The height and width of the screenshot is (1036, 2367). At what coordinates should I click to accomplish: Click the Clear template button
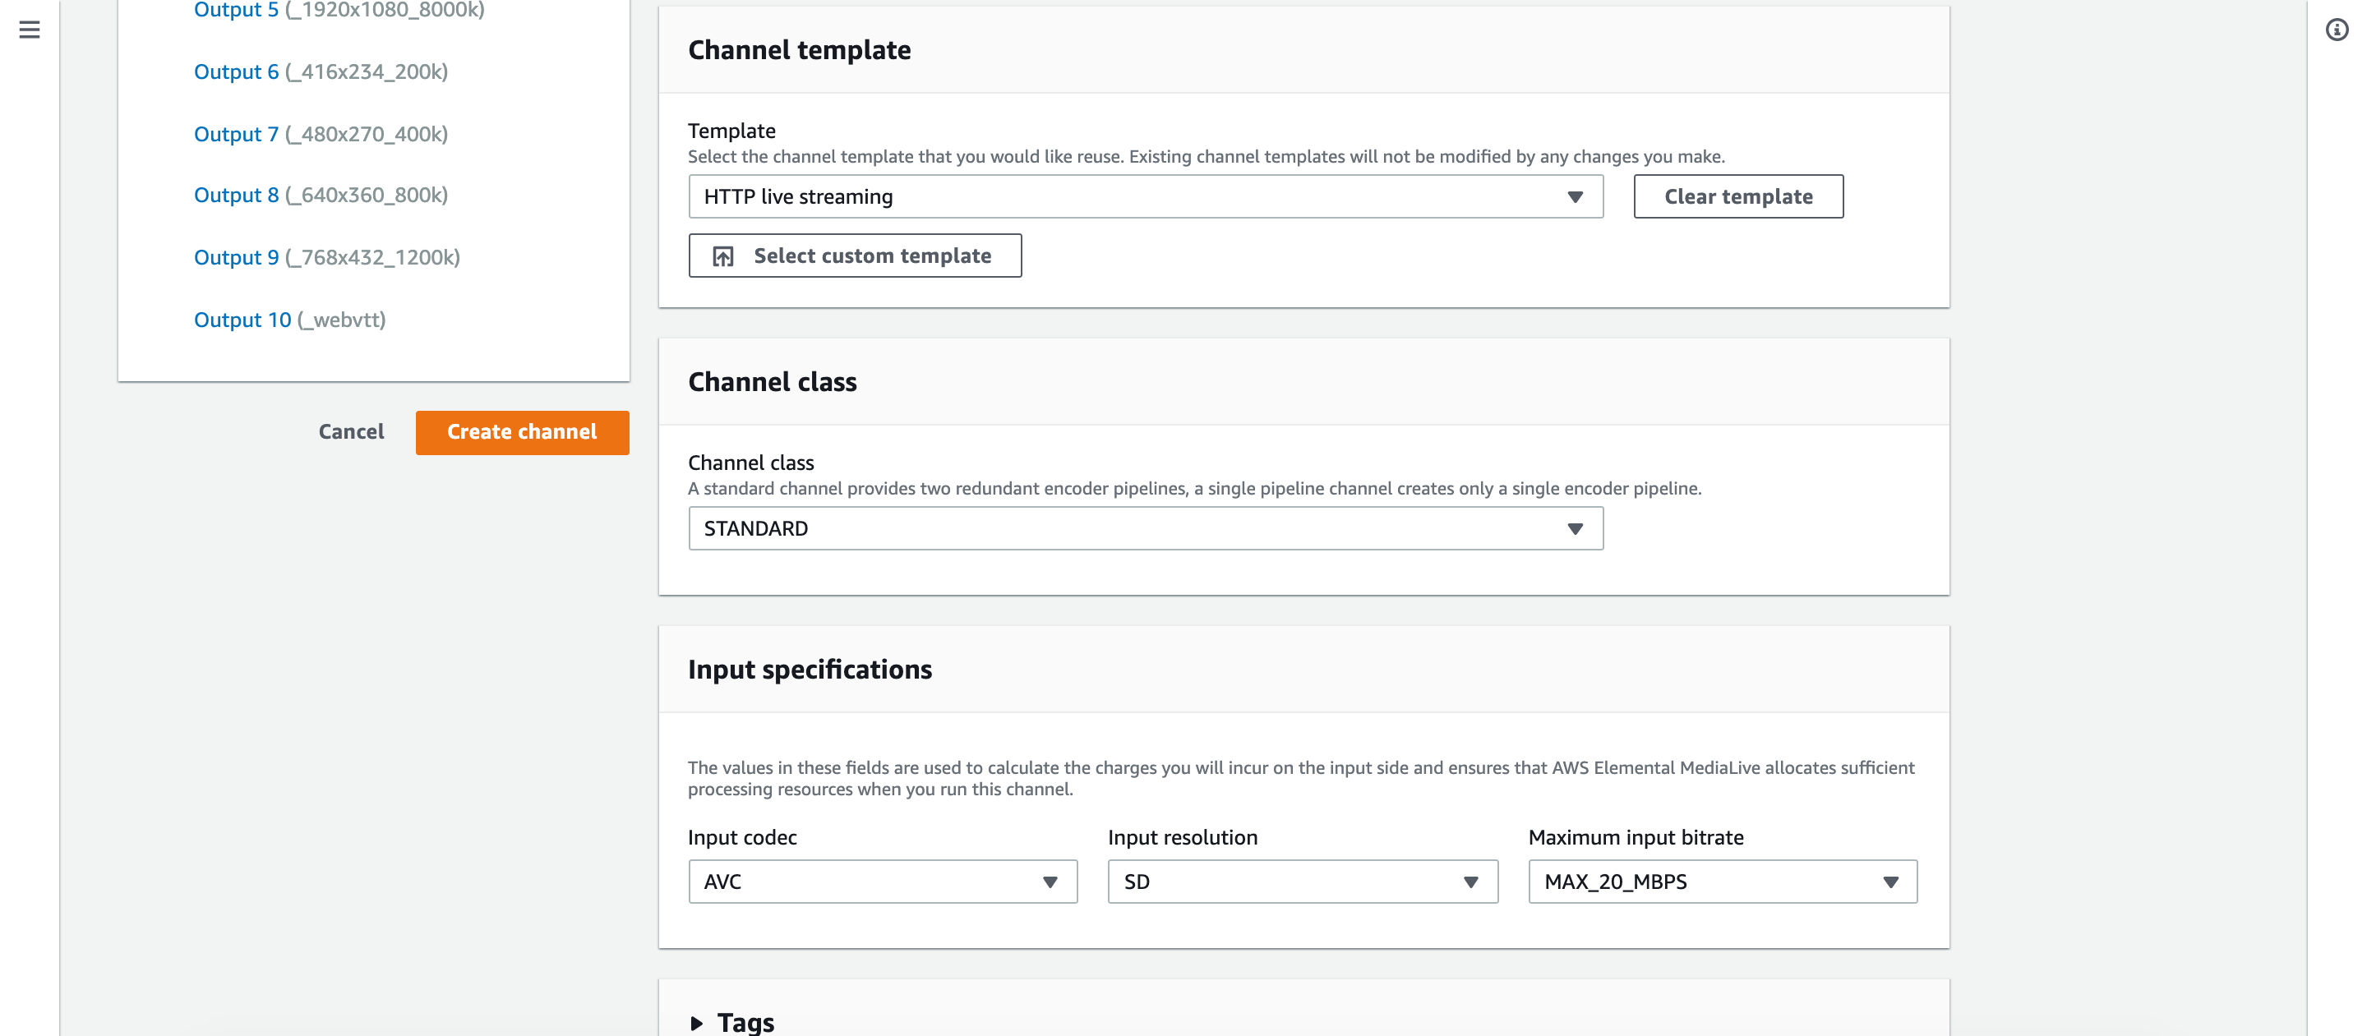pyautogui.click(x=1737, y=196)
